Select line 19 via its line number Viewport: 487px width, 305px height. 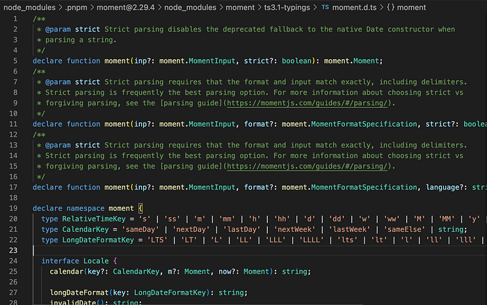(13, 208)
